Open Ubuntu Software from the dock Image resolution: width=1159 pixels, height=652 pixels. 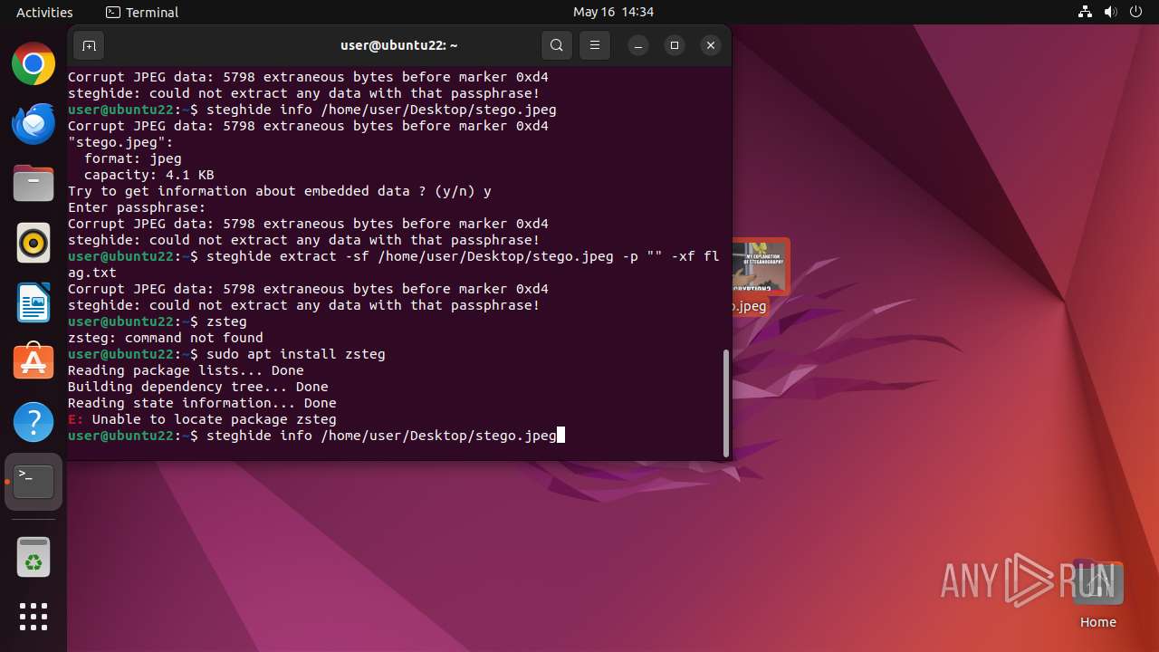coord(34,362)
